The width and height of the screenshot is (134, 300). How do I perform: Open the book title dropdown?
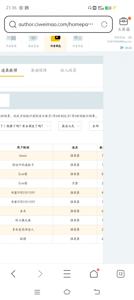click(25, 126)
